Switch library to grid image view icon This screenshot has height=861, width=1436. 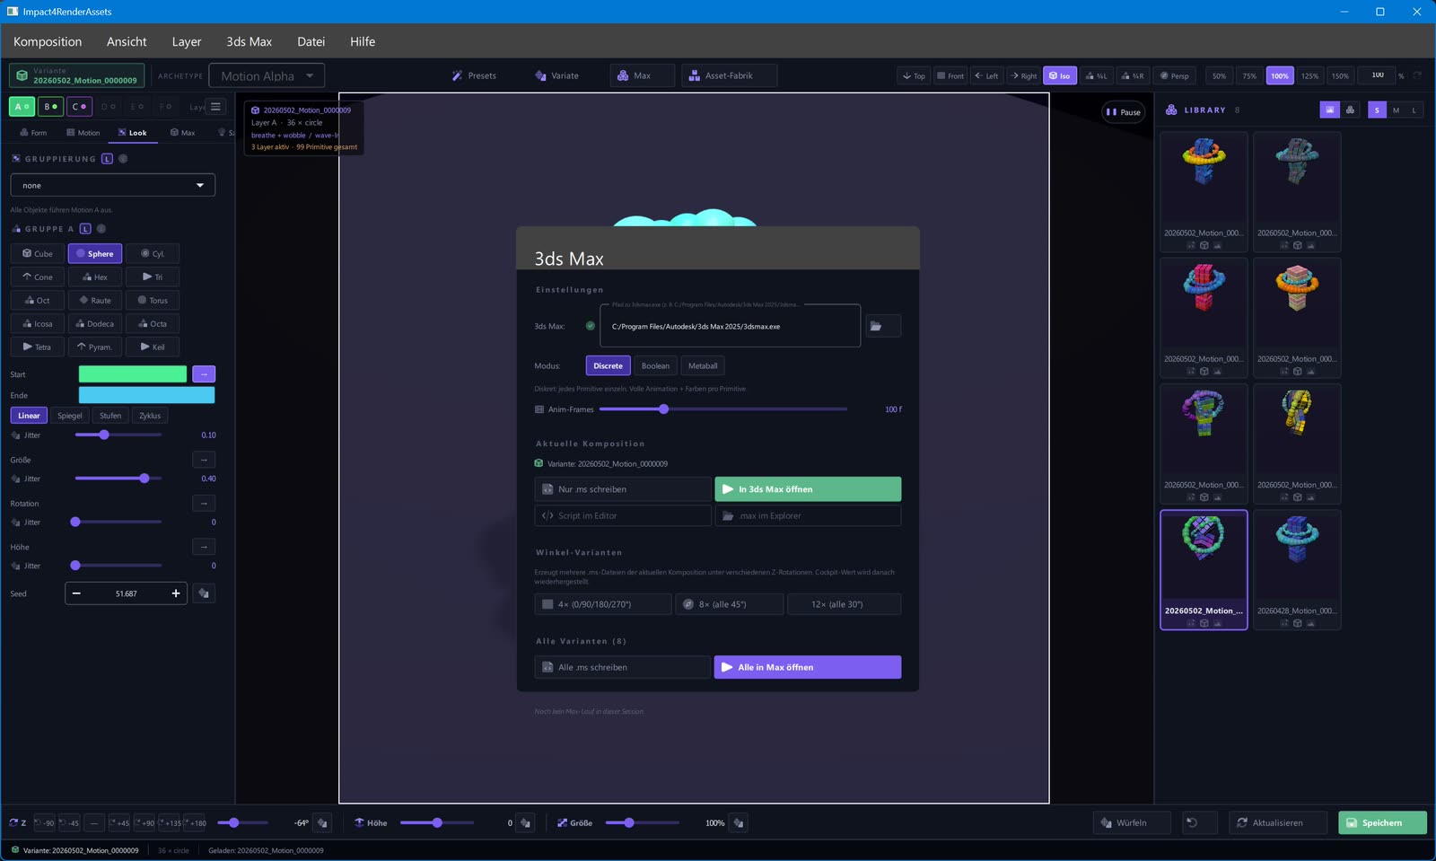pyautogui.click(x=1329, y=110)
